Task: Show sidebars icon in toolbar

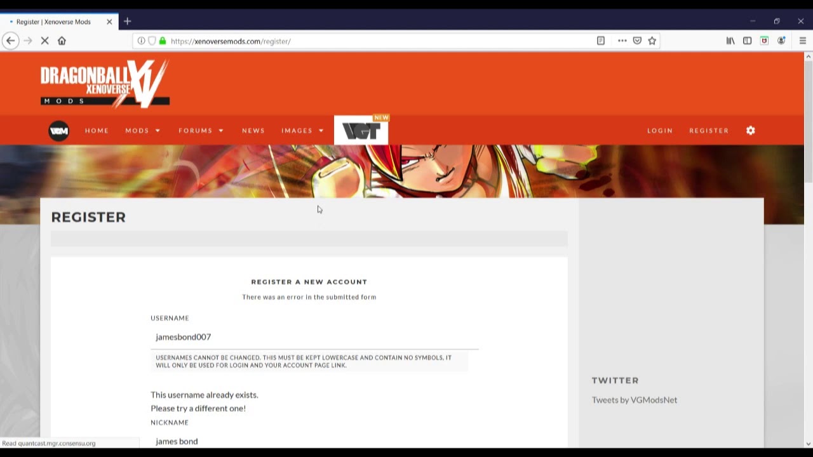Action: tap(748, 41)
